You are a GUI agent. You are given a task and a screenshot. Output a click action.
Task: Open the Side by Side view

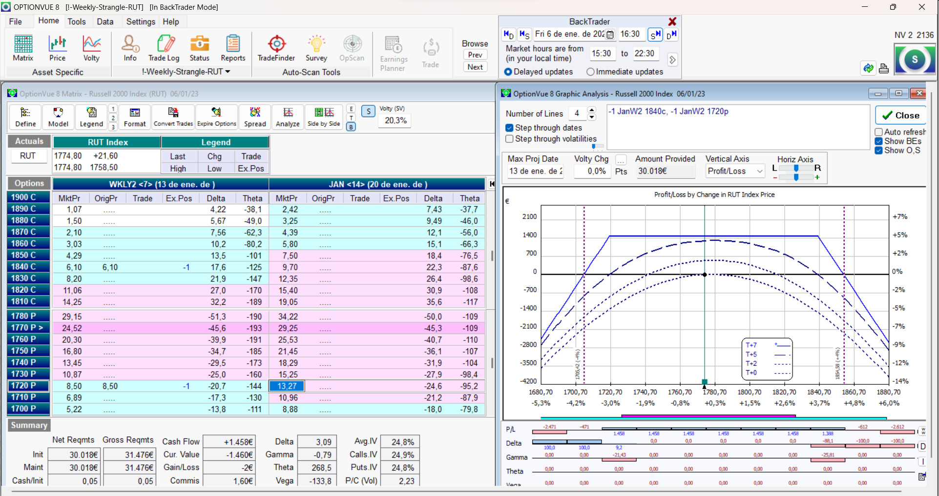click(324, 117)
